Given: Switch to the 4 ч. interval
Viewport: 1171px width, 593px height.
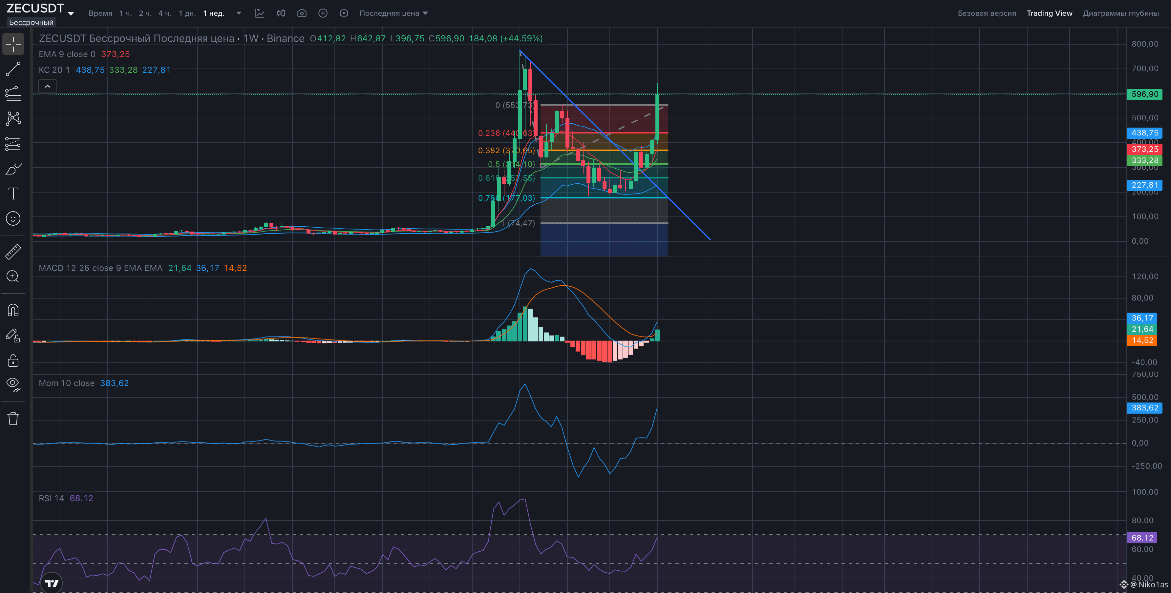Looking at the screenshot, I should pos(164,13).
